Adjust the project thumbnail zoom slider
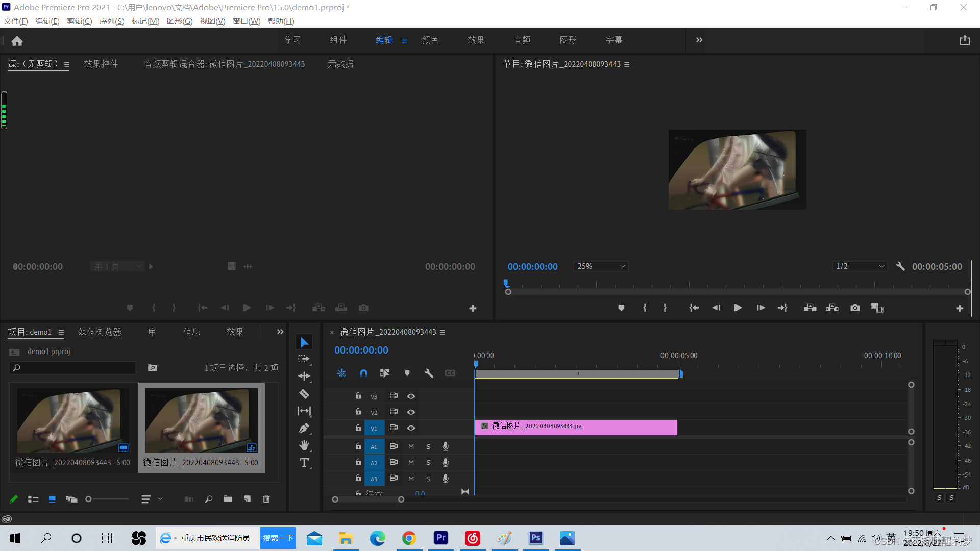Viewport: 980px width, 551px height. 89,499
